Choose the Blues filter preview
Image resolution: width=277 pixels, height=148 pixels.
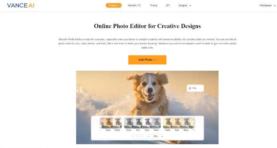click(x=186, y=123)
